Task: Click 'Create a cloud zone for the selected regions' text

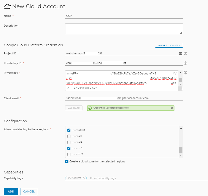Action: coord(97,161)
